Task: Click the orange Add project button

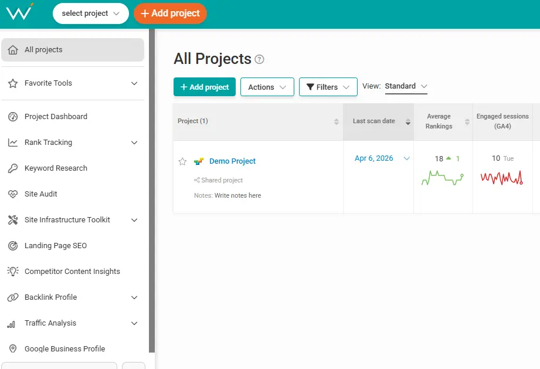Action: pos(170,12)
